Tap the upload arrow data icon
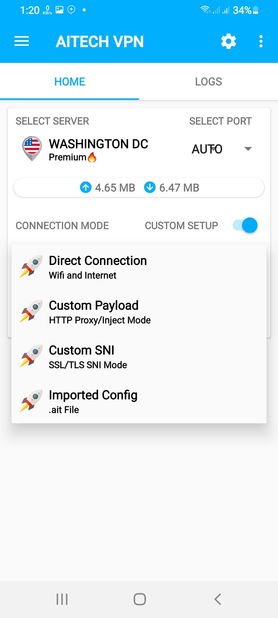Viewport: 278px width, 618px height. [86, 187]
